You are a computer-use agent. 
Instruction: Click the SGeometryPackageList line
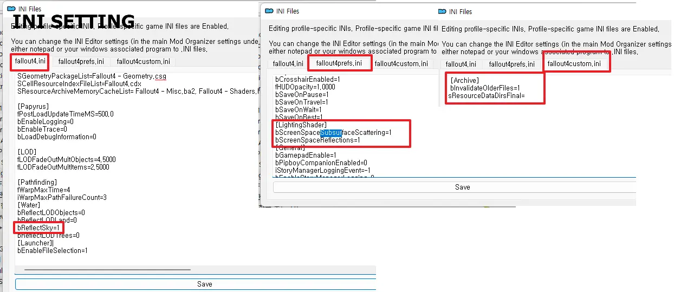[92, 76]
